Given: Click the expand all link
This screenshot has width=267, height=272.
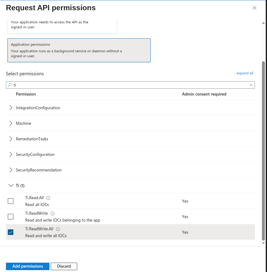Looking at the screenshot, I should point(245,73).
